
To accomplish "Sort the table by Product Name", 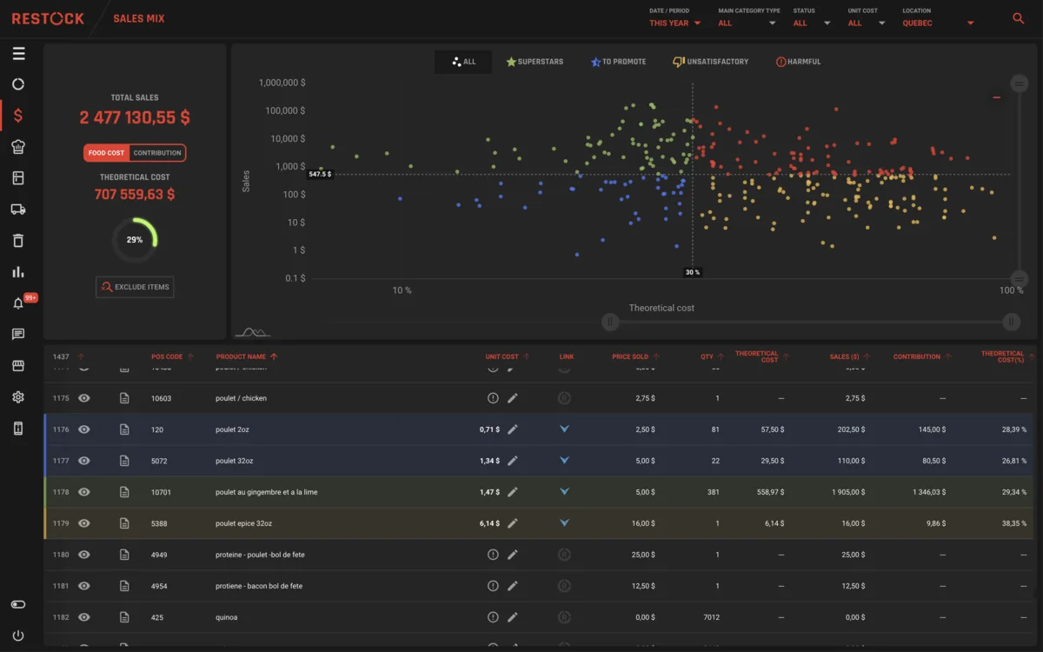I will 247,356.
